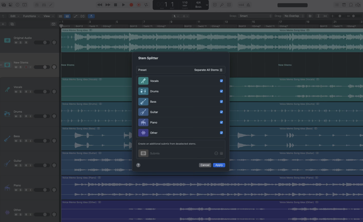
Task: Click the Tuner icon in control bar
Action: (x=222, y=5)
